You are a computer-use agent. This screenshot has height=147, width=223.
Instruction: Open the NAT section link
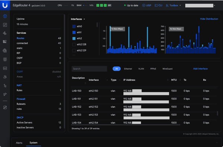point(19,85)
